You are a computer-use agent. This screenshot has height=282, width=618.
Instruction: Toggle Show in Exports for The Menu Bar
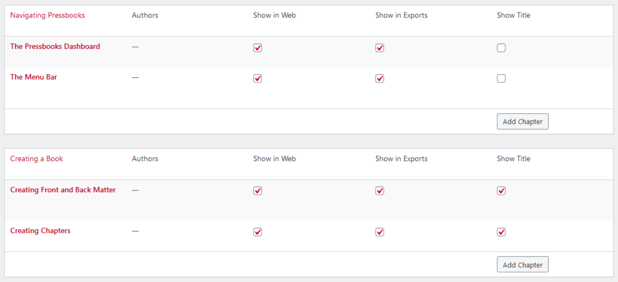[380, 78]
